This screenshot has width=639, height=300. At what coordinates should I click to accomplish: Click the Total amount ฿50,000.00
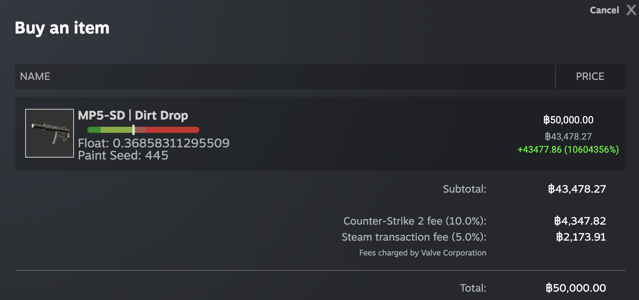pyautogui.click(x=576, y=288)
